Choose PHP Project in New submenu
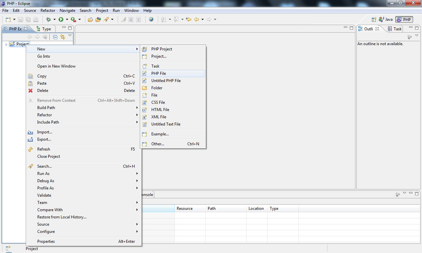The height and width of the screenshot is (253, 422). (x=173, y=49)
